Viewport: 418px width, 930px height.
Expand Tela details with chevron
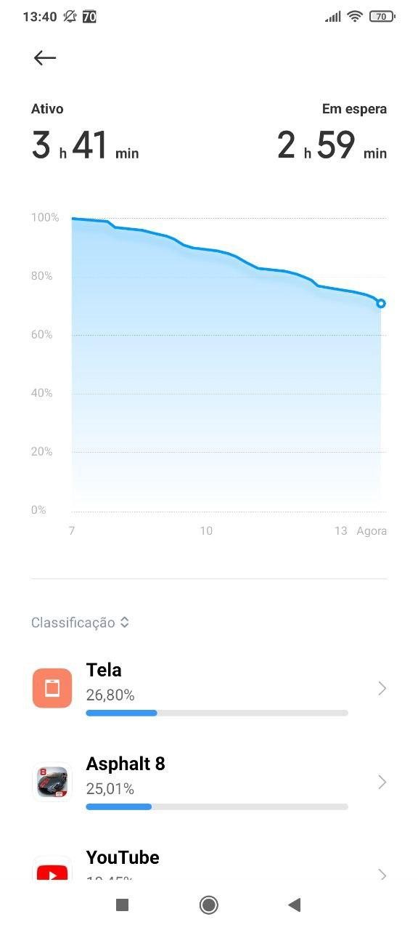tap(382, 688)
